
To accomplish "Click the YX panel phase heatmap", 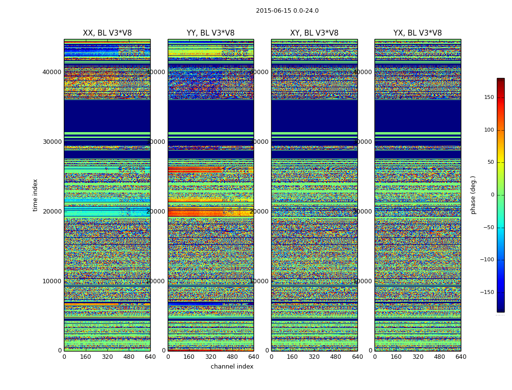I will click(418, 195).
